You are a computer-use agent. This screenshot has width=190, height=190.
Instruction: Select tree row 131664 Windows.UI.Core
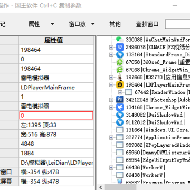(x=158, y=130)
